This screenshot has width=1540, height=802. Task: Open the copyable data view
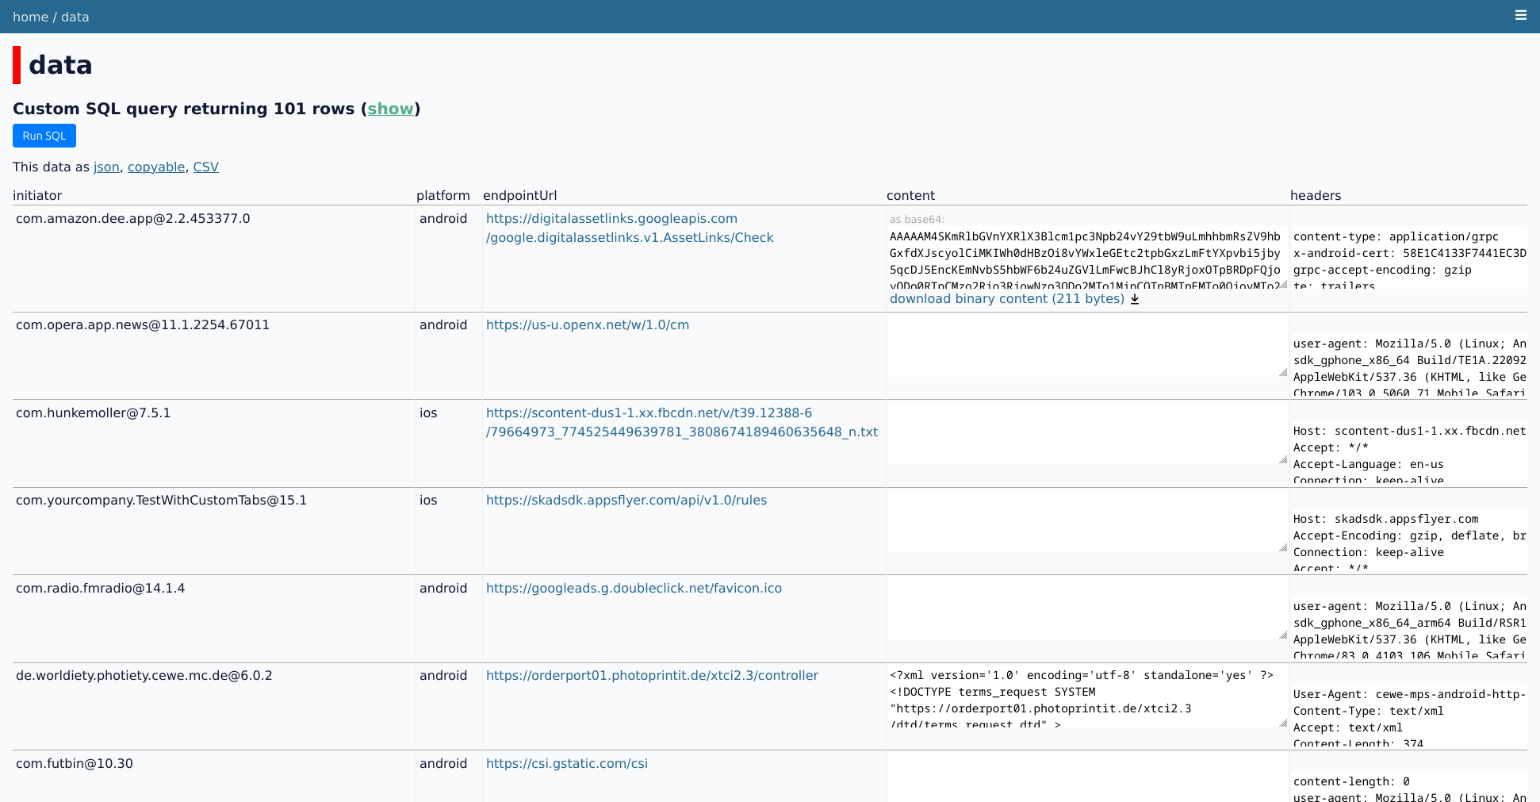pos(155,167)
